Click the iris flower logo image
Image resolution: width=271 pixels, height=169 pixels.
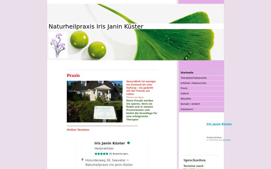[x=58, y=45]
